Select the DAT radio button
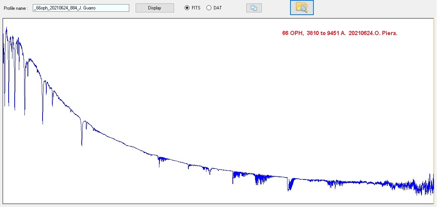 point(209,8)
